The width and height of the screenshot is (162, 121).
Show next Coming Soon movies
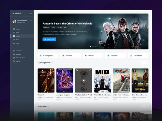pyautogui.click(x=147, y=63)
